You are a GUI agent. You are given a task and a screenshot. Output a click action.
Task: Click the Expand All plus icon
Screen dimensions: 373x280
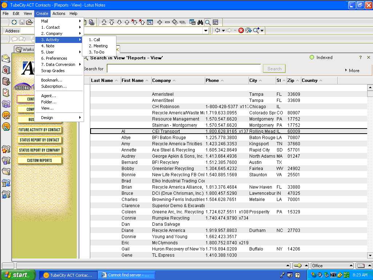coord(175,22)
